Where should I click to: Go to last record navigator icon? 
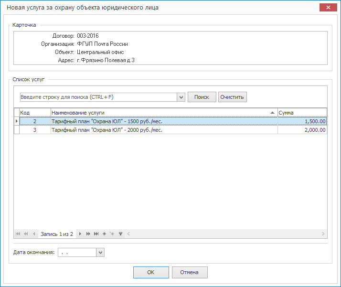(x=96, y=234)
